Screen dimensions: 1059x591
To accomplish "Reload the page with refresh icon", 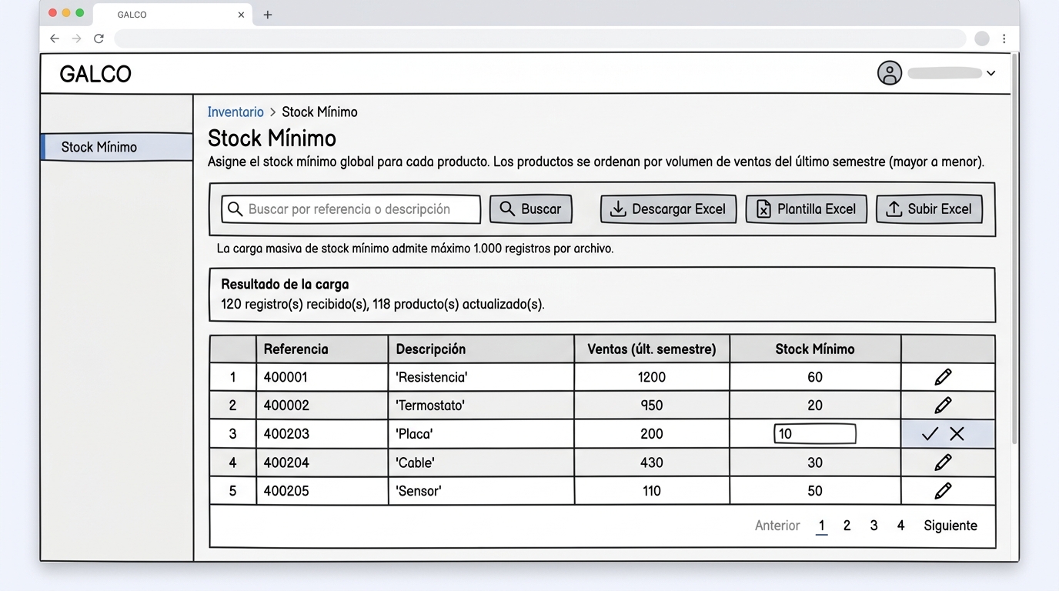I will (99, 38).
